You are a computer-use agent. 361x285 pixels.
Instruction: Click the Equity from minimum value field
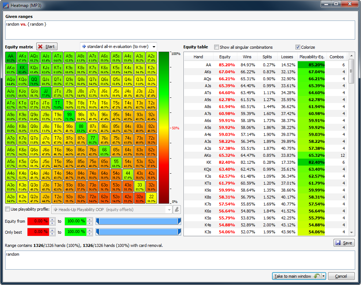coord(38,221)
